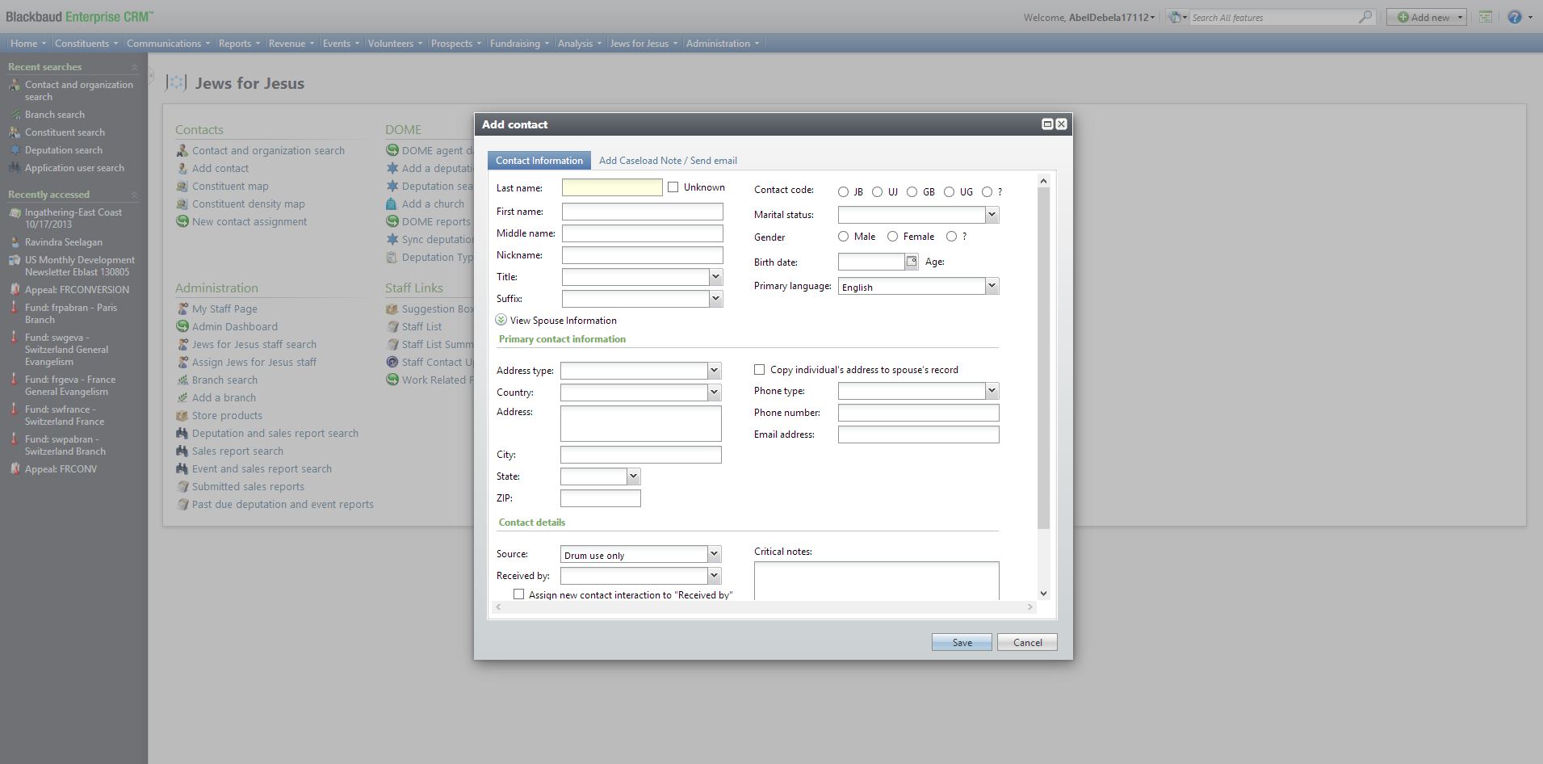Click the Submitted sales reports icon
The height and width of the screenshot is (764, 1543).
182,486
